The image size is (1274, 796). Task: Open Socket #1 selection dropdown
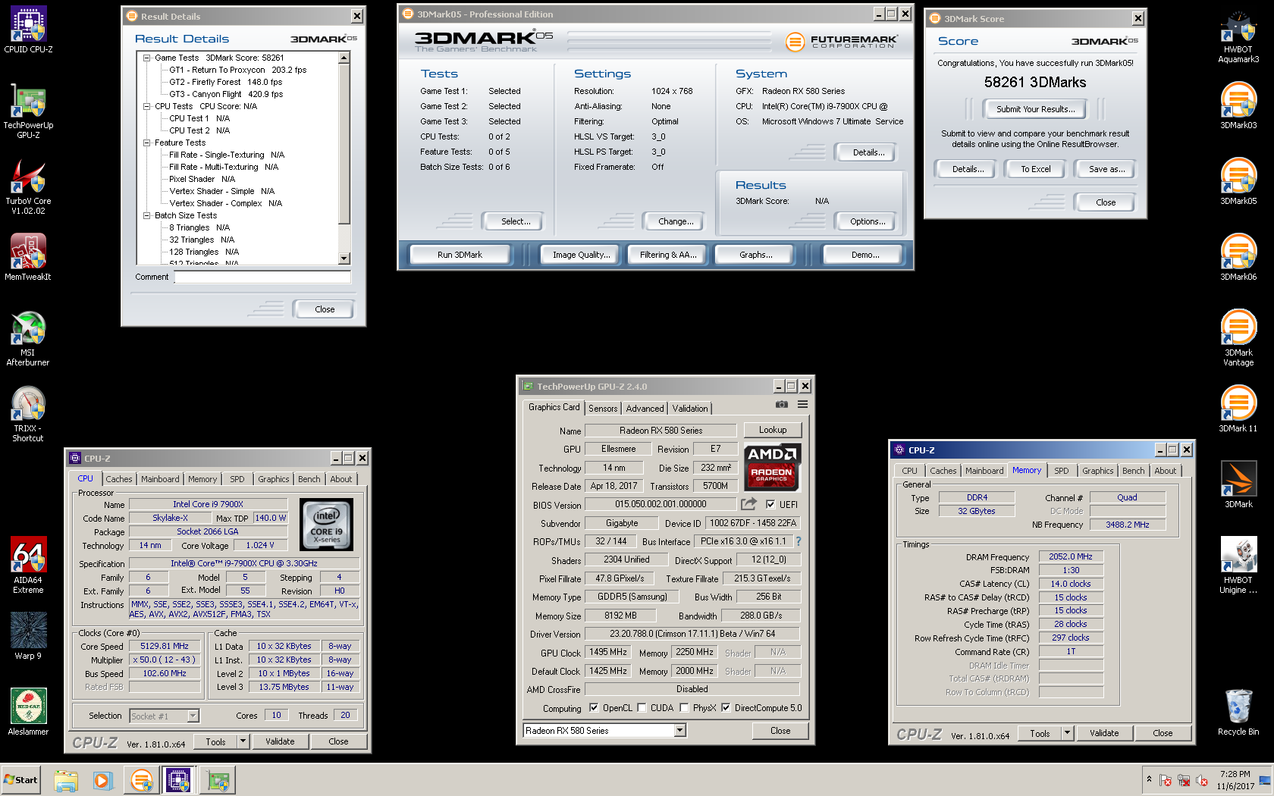pos(193,716)
